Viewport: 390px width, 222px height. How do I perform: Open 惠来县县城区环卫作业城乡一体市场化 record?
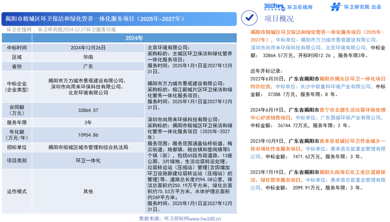(x=318, y=145)
